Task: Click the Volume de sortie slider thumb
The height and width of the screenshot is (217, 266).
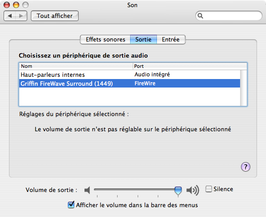Action: click(x=178, y=191)
